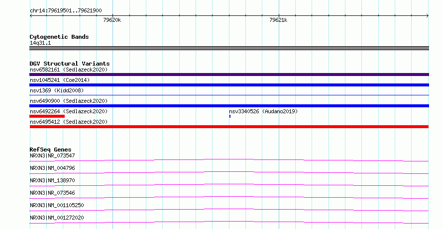Viewport: 443px width, 229px height.
Task: Open the DGV Structural Variants track title
Action: click(x=70, y=64)
